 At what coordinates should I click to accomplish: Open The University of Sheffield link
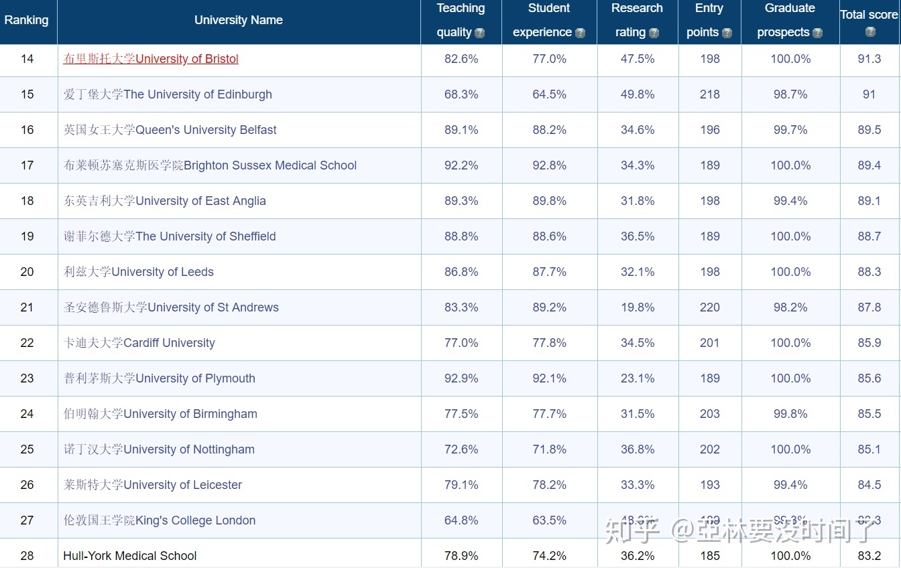click(x=170, y=236)
